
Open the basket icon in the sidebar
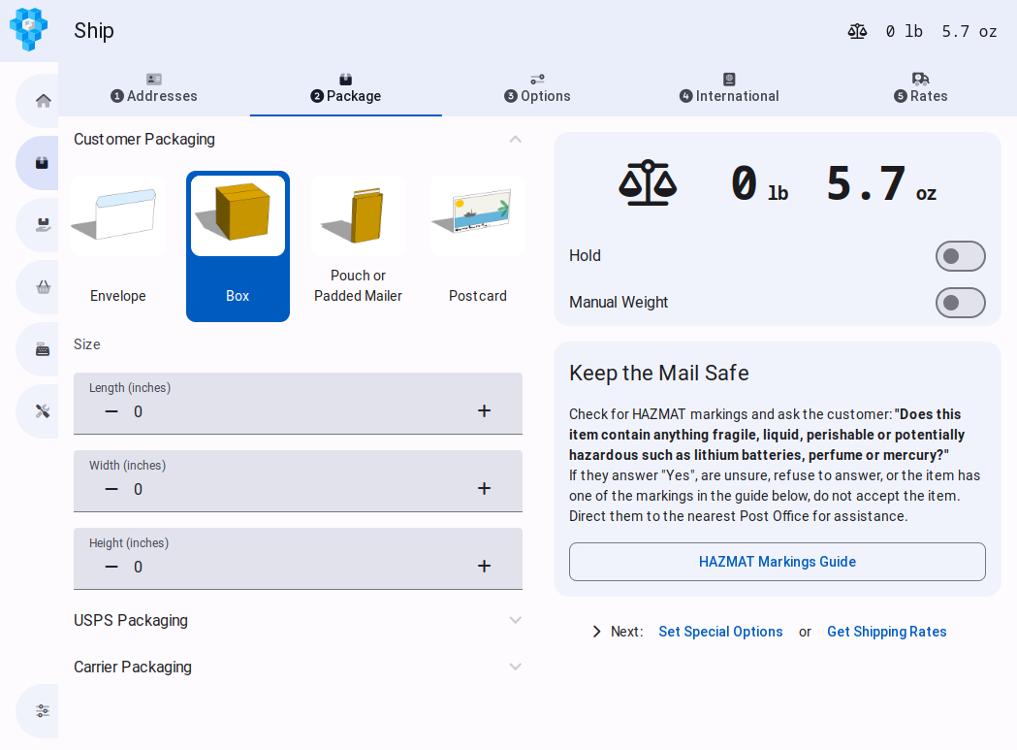tap(43, 287)
